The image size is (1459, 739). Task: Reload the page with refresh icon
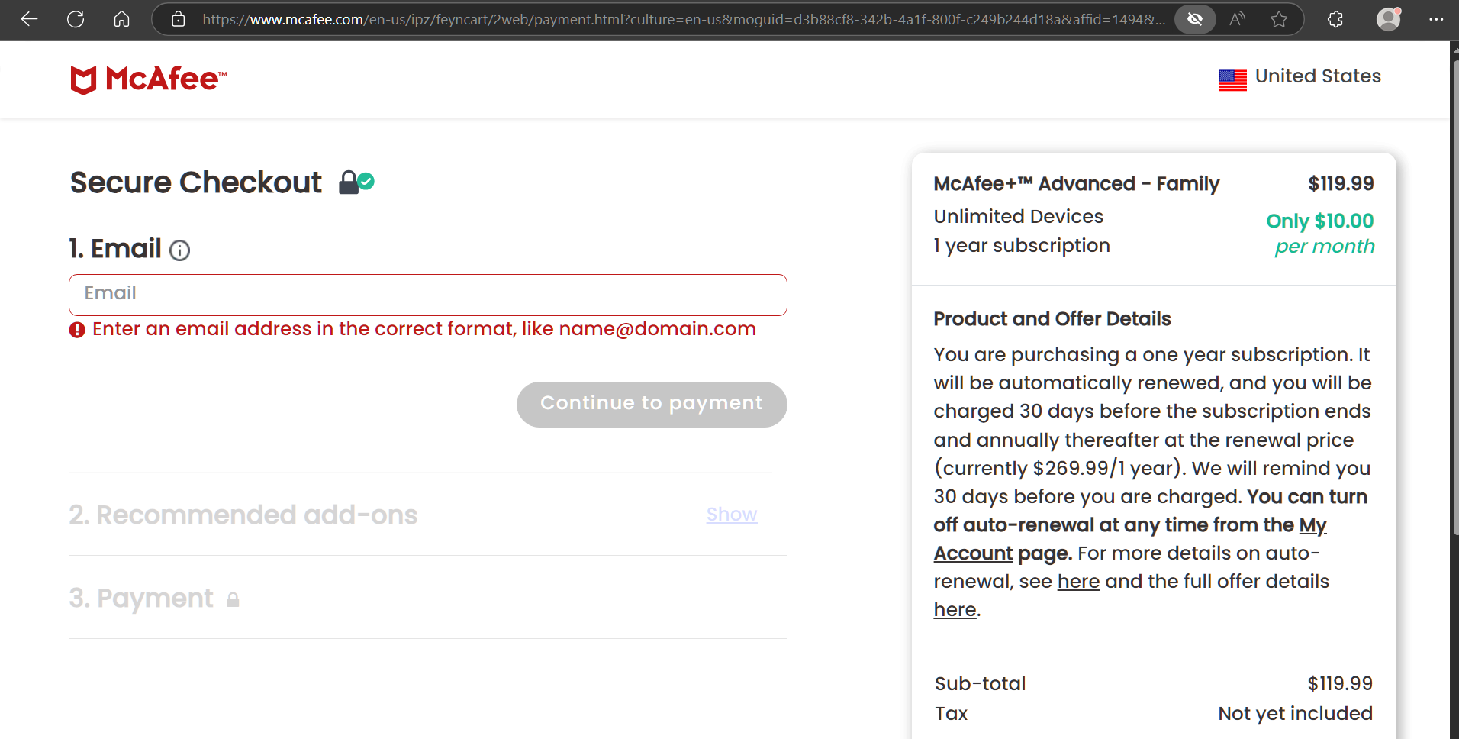(x=76, y=19)
